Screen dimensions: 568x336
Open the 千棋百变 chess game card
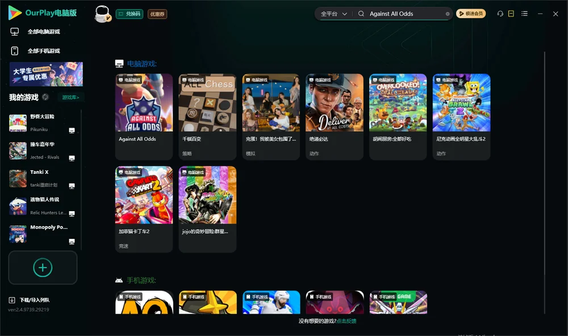tap(207, 116)
